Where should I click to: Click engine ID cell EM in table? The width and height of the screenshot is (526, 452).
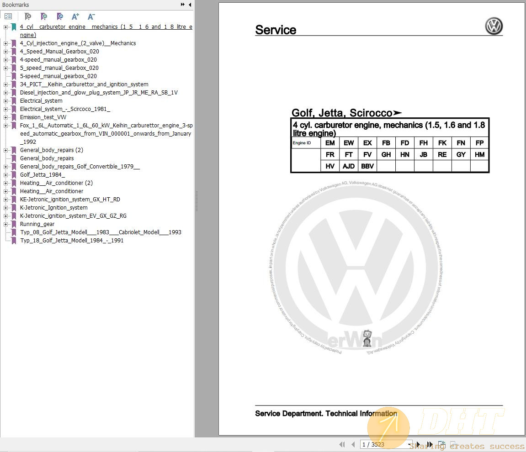[x=330, y=143]
